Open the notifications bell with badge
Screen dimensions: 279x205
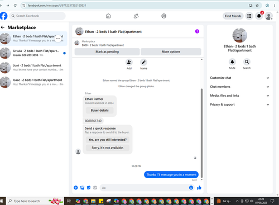point(259,16)
